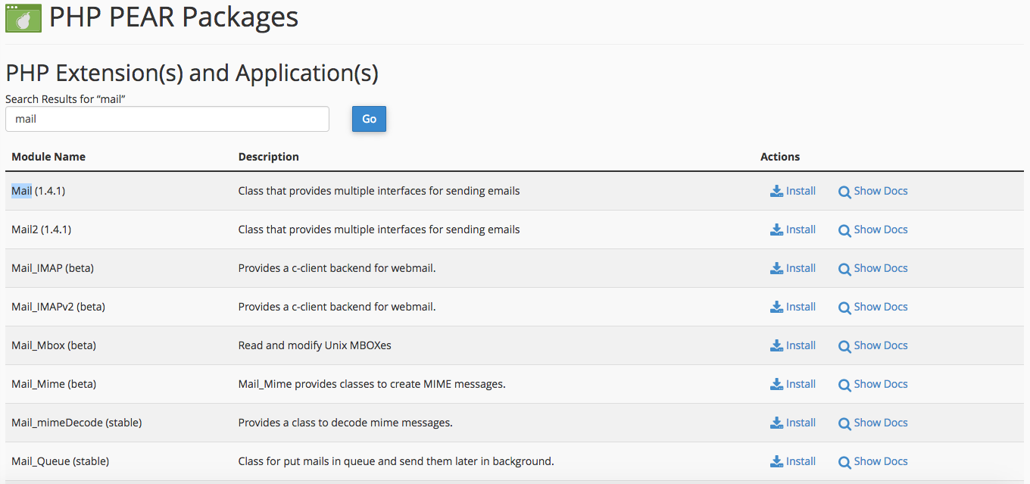Click the Module Name column header
Screen dimensions: 1030x484
point(48,157)
